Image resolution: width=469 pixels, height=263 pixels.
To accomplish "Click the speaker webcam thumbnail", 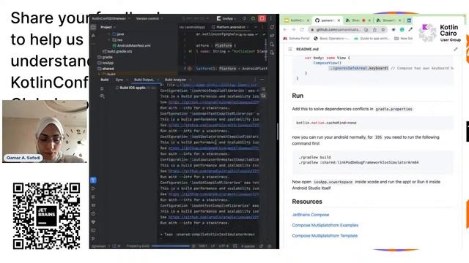I will click(x=45, y=131).
